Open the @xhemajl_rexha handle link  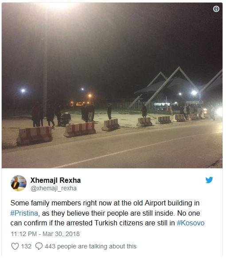[x=54, y=189]
